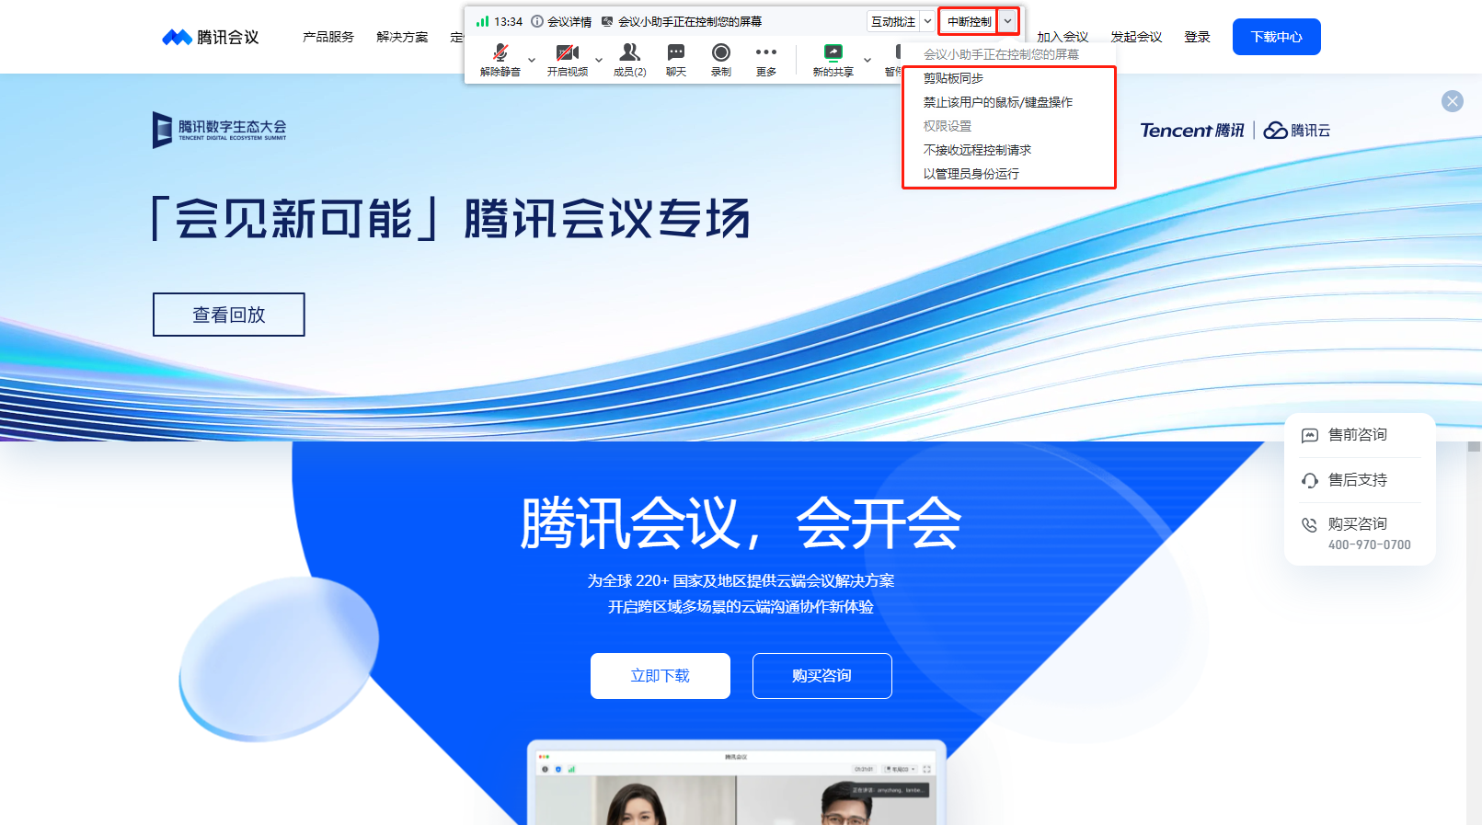Close the banner with the round X icon
This screenshot has width=1482, height=825.
click(x=1453, y=101)
